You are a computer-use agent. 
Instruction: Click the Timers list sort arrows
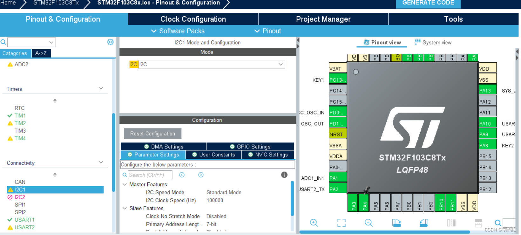point(55,101)
